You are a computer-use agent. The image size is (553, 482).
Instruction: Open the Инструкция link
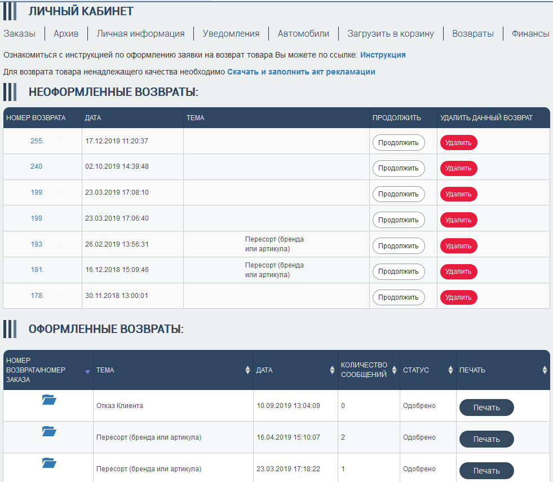coord(383,55)
